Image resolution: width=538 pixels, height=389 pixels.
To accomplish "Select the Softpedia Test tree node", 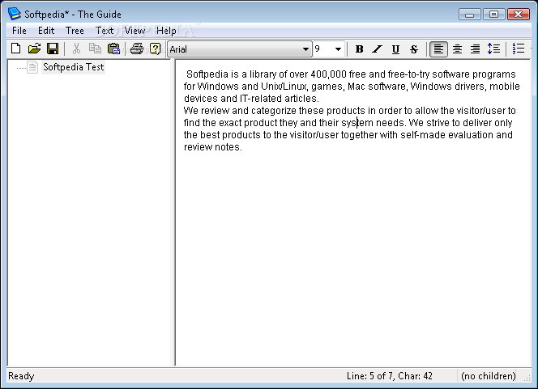I will (x=73, y=67).
